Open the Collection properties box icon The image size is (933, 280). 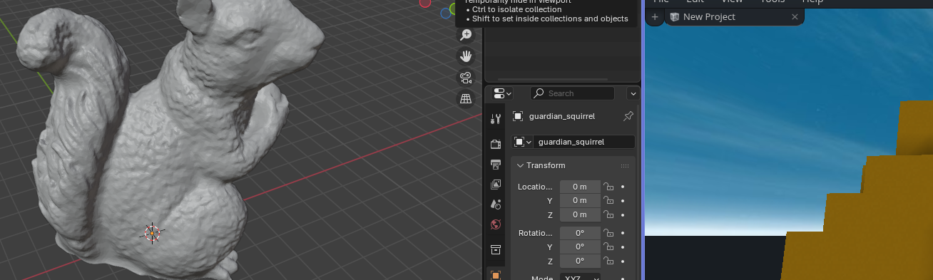coord(496,250)
